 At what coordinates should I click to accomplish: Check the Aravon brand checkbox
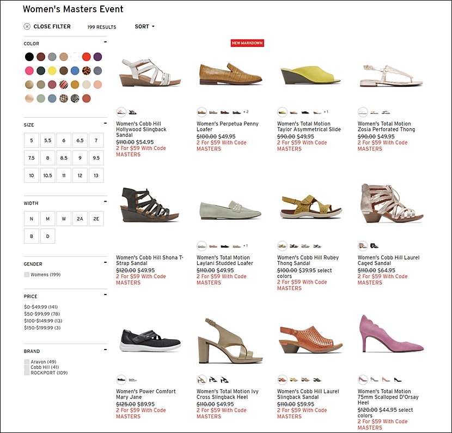tap(27, 362)
